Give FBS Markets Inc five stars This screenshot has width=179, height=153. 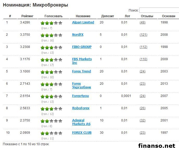pyautogui.click(x=60, y=60)
